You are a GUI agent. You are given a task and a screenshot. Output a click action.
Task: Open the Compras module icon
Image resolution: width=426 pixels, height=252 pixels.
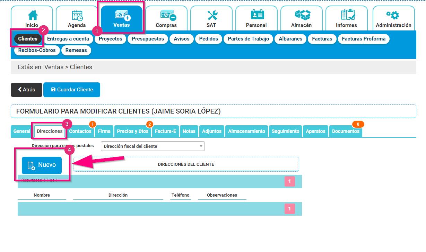pos(166,18)
